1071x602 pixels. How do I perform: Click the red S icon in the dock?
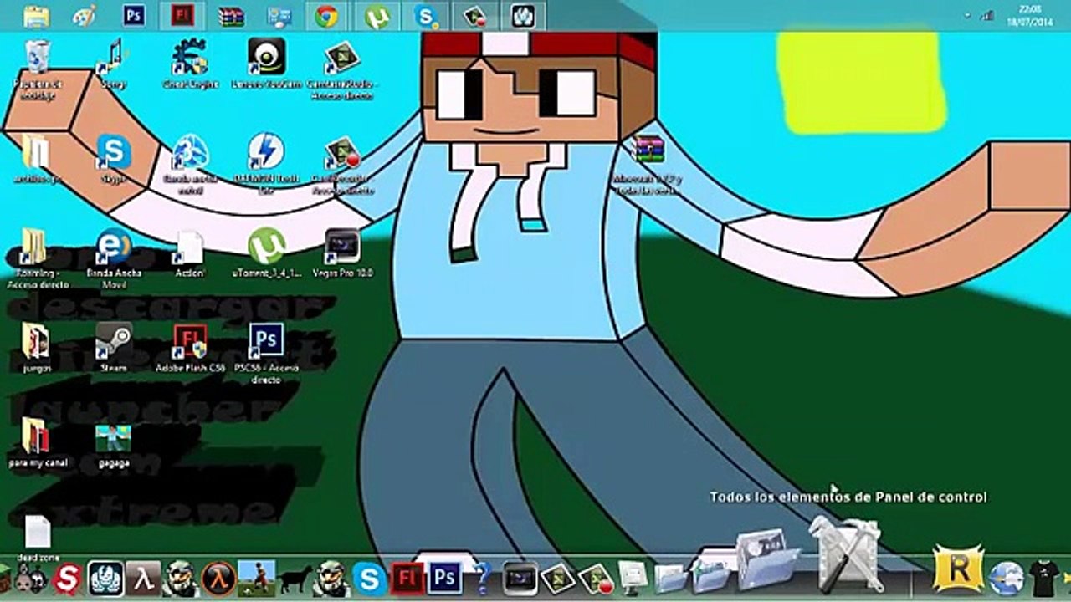[x=67, y=579]
